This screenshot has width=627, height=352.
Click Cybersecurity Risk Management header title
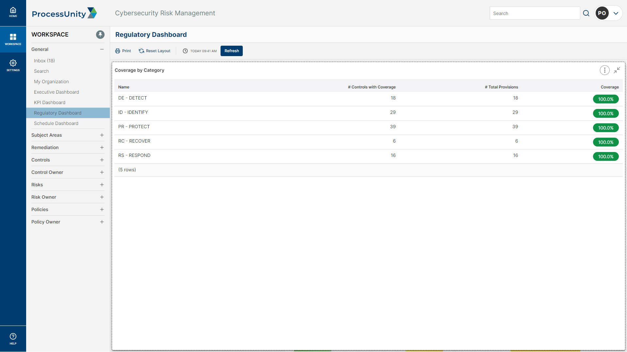pos(165,13)
